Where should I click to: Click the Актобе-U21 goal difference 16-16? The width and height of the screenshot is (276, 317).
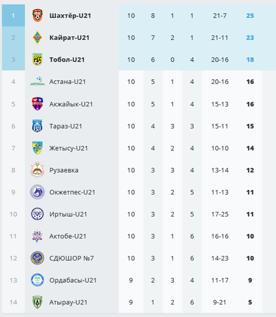(220, 236)
